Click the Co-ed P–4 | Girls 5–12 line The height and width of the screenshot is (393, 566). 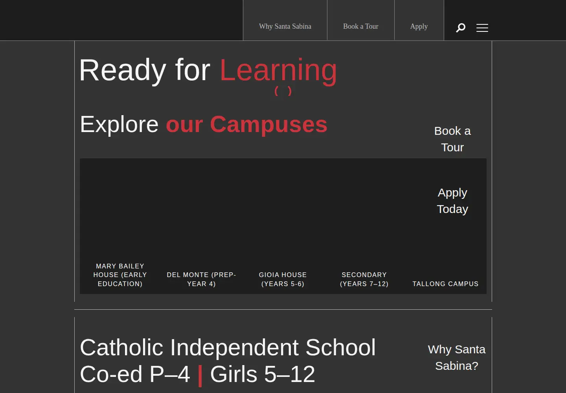click(x=197, y=374)
